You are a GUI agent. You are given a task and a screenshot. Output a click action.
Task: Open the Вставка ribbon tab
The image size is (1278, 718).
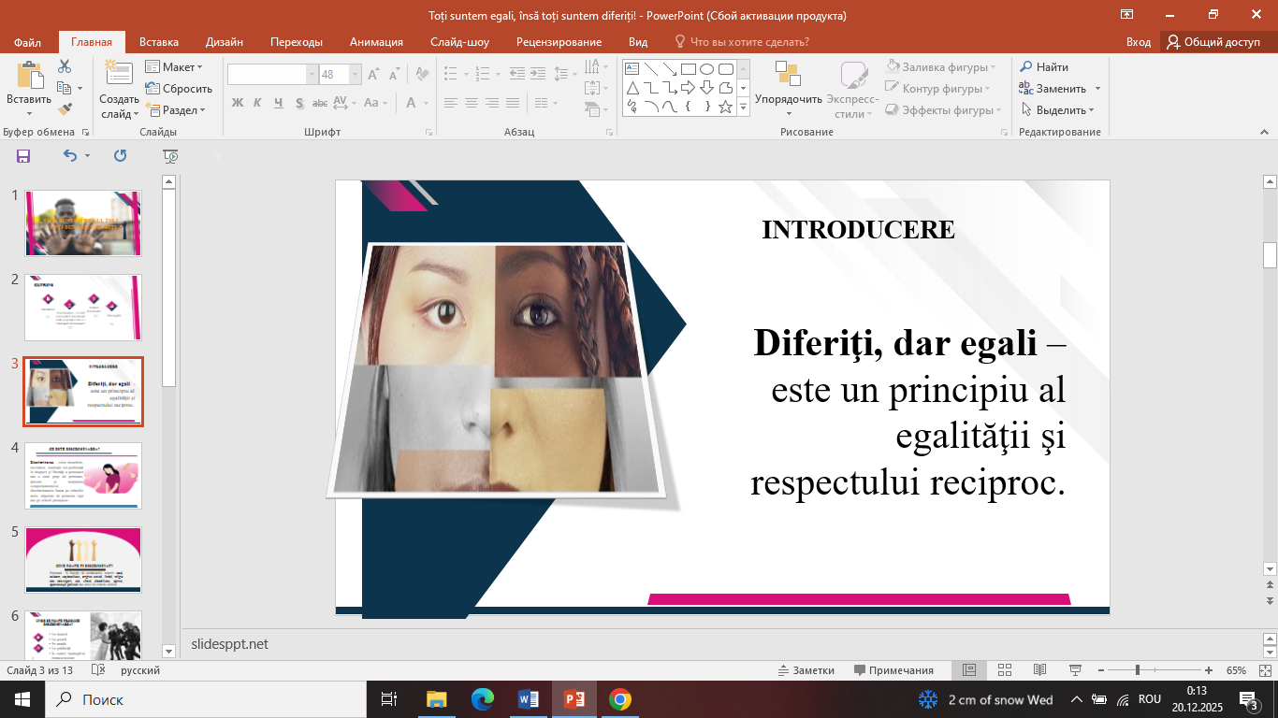(x=159, y=42)
